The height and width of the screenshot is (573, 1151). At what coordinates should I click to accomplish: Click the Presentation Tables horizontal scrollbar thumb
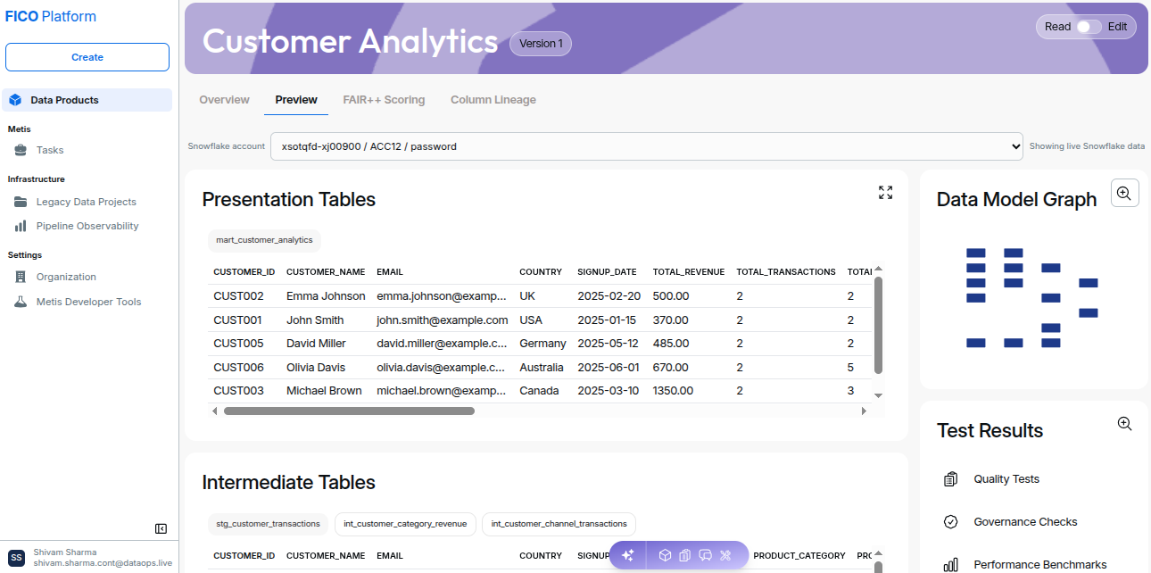pyautogui.click(x=349, y=411)
